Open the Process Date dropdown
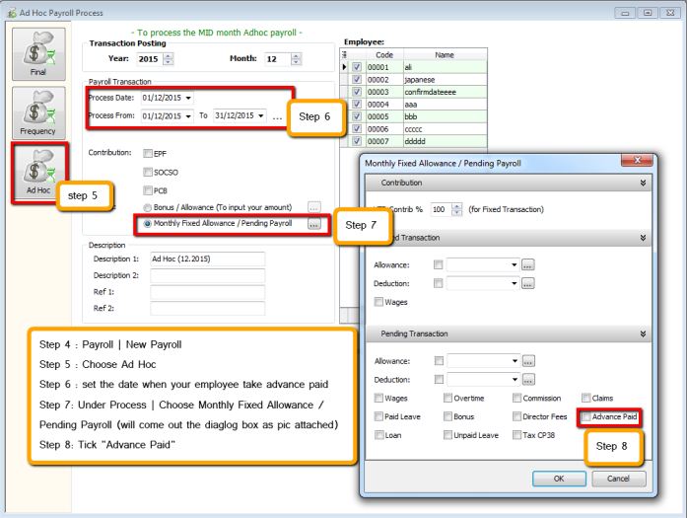The image size is (687, 518). [188, 98]
